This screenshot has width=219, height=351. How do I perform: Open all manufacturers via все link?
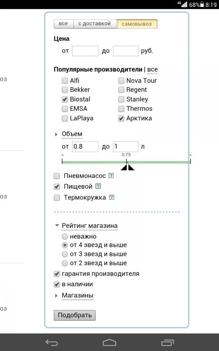coord(152,69)
